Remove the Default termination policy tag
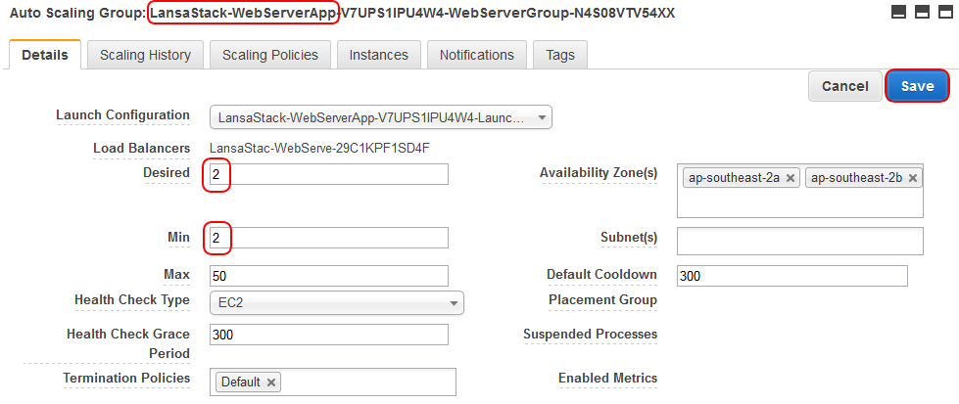Viewport: 959px width, 404px height. [x=271, y=382]
